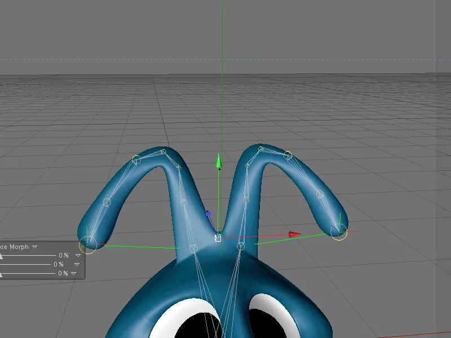Click the green Y-axis arrow handle
This screenshot has width=451, height=338.
pyautogui.click(x=218, y=161)
